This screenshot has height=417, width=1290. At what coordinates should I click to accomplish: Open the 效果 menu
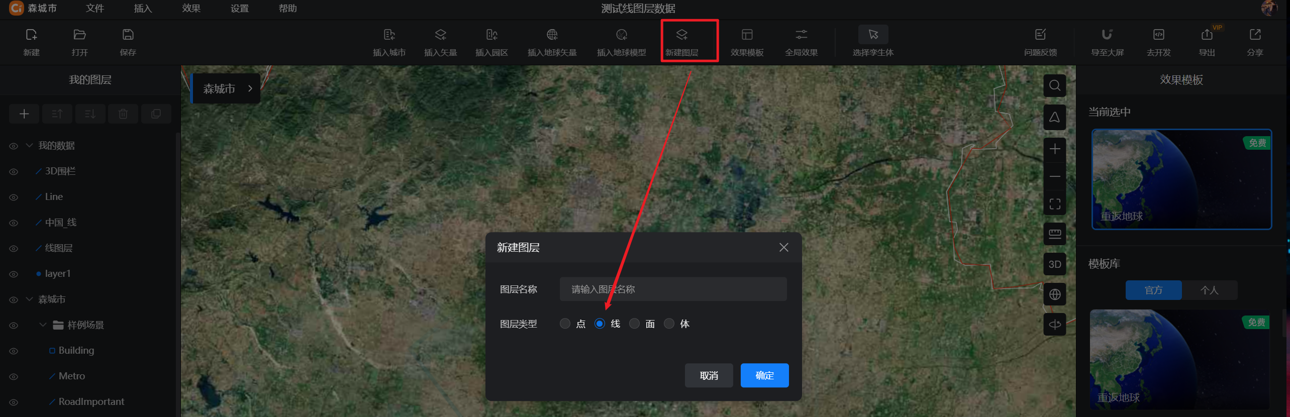click(x=191, y=9)
